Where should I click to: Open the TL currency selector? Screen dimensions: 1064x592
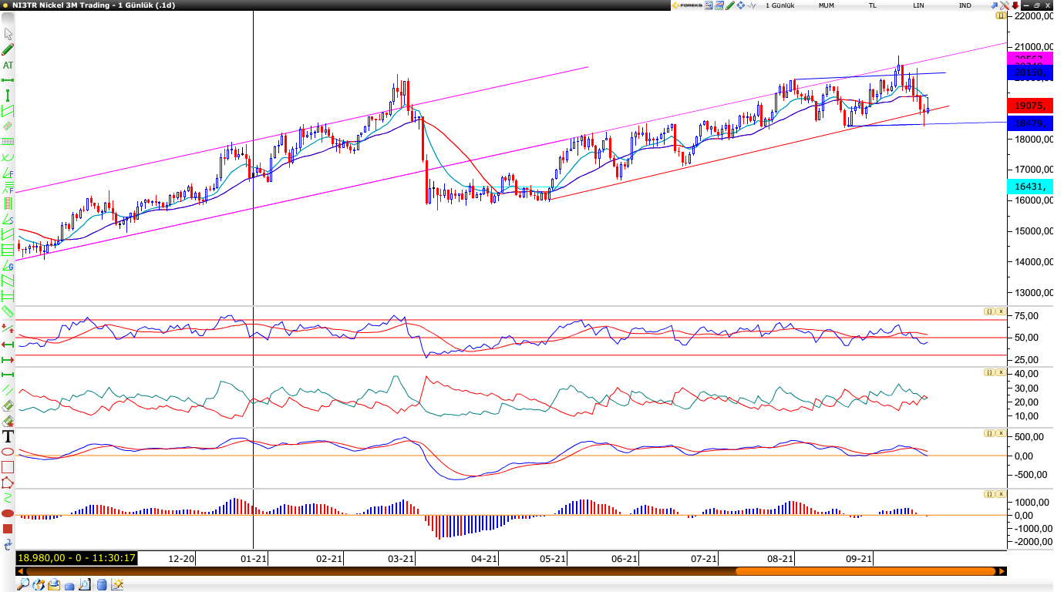[873, 5]
